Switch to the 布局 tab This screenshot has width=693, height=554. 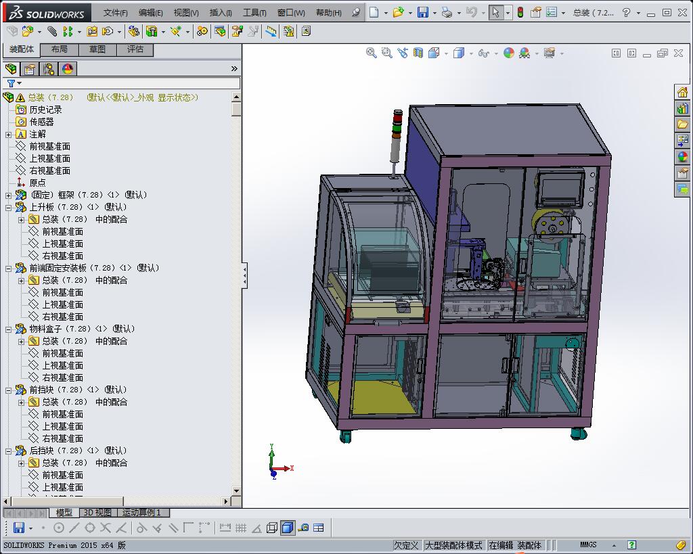click(x=60, y=49)
